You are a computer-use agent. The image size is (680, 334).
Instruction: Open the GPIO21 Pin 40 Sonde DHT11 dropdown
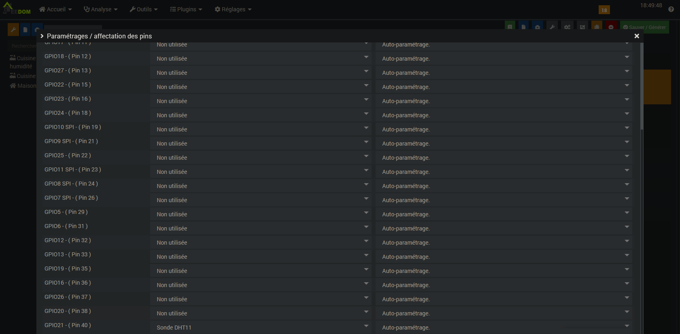261,327
